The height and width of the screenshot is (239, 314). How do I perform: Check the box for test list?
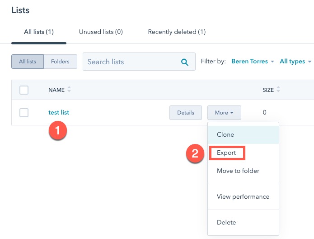tap(24, 113)
